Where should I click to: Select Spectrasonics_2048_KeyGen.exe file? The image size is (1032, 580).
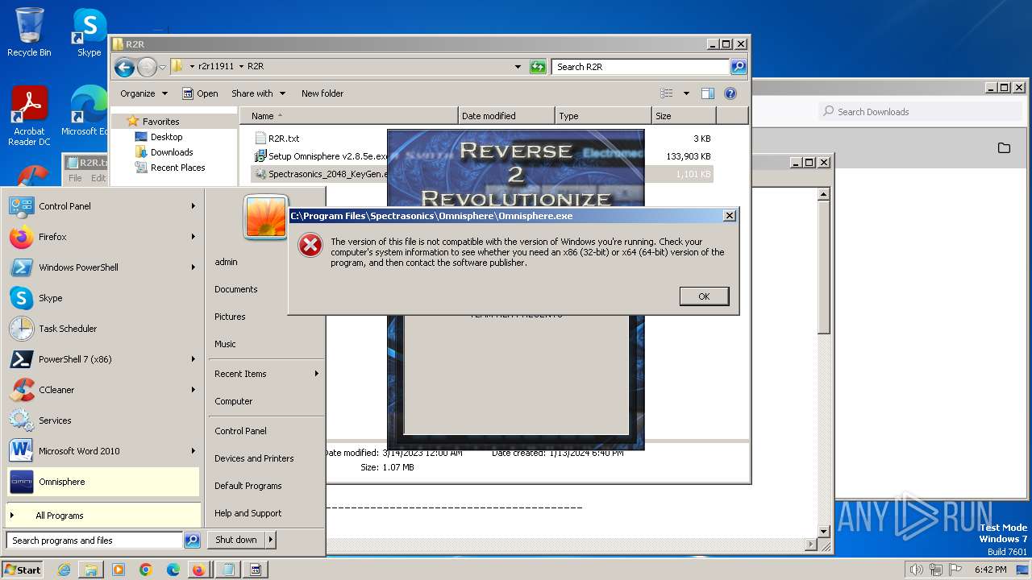[321, 174]
